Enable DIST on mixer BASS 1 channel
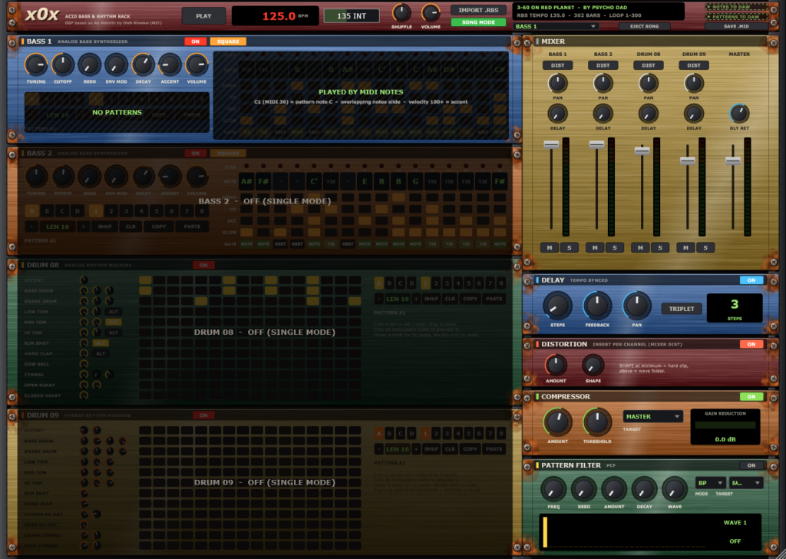This screenshot has height=559, width=786. (557, 66)
